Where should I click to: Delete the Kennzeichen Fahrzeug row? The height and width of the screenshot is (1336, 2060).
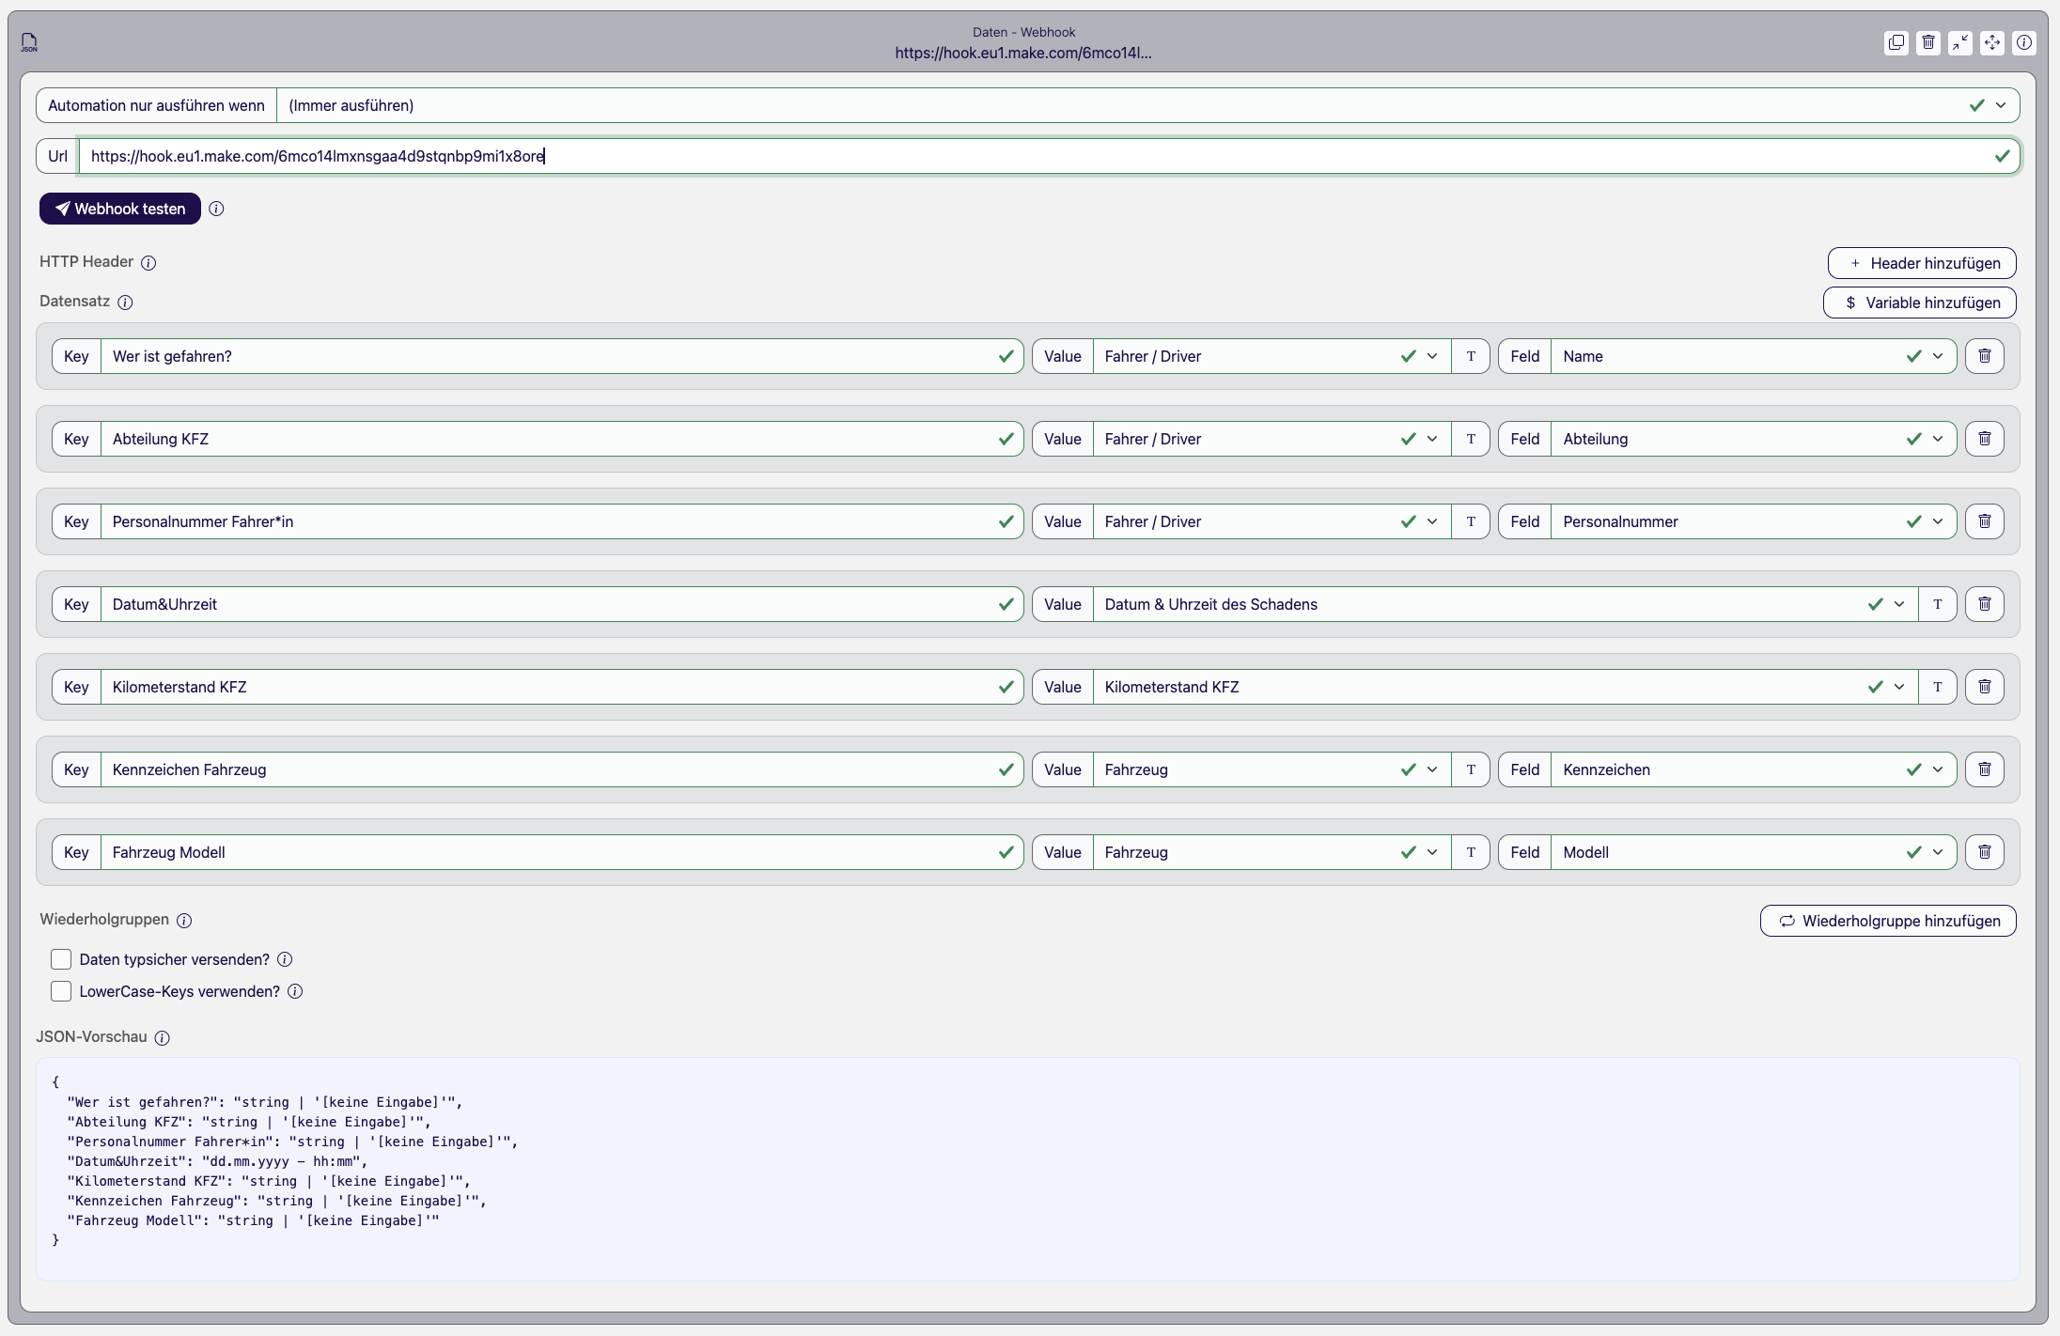click(1985, 769)
